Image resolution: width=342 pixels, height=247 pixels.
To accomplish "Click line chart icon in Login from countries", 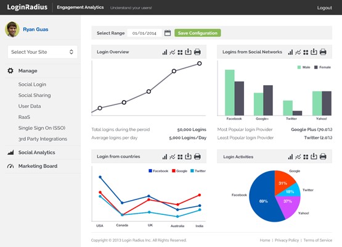I will [173, 156].
